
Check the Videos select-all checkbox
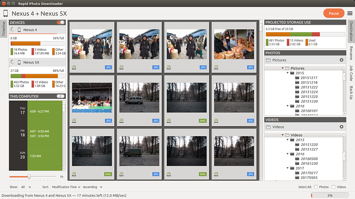tap(333, 187)
